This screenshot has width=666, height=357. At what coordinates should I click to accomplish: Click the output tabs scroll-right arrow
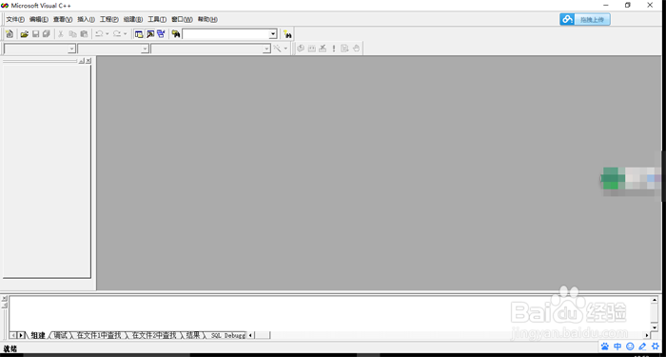point(20,335)
